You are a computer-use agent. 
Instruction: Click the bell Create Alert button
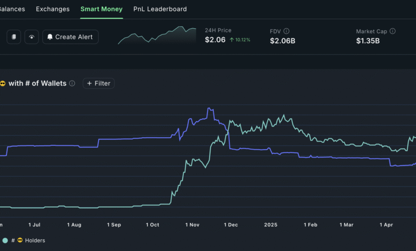click(x=70, y=37)
